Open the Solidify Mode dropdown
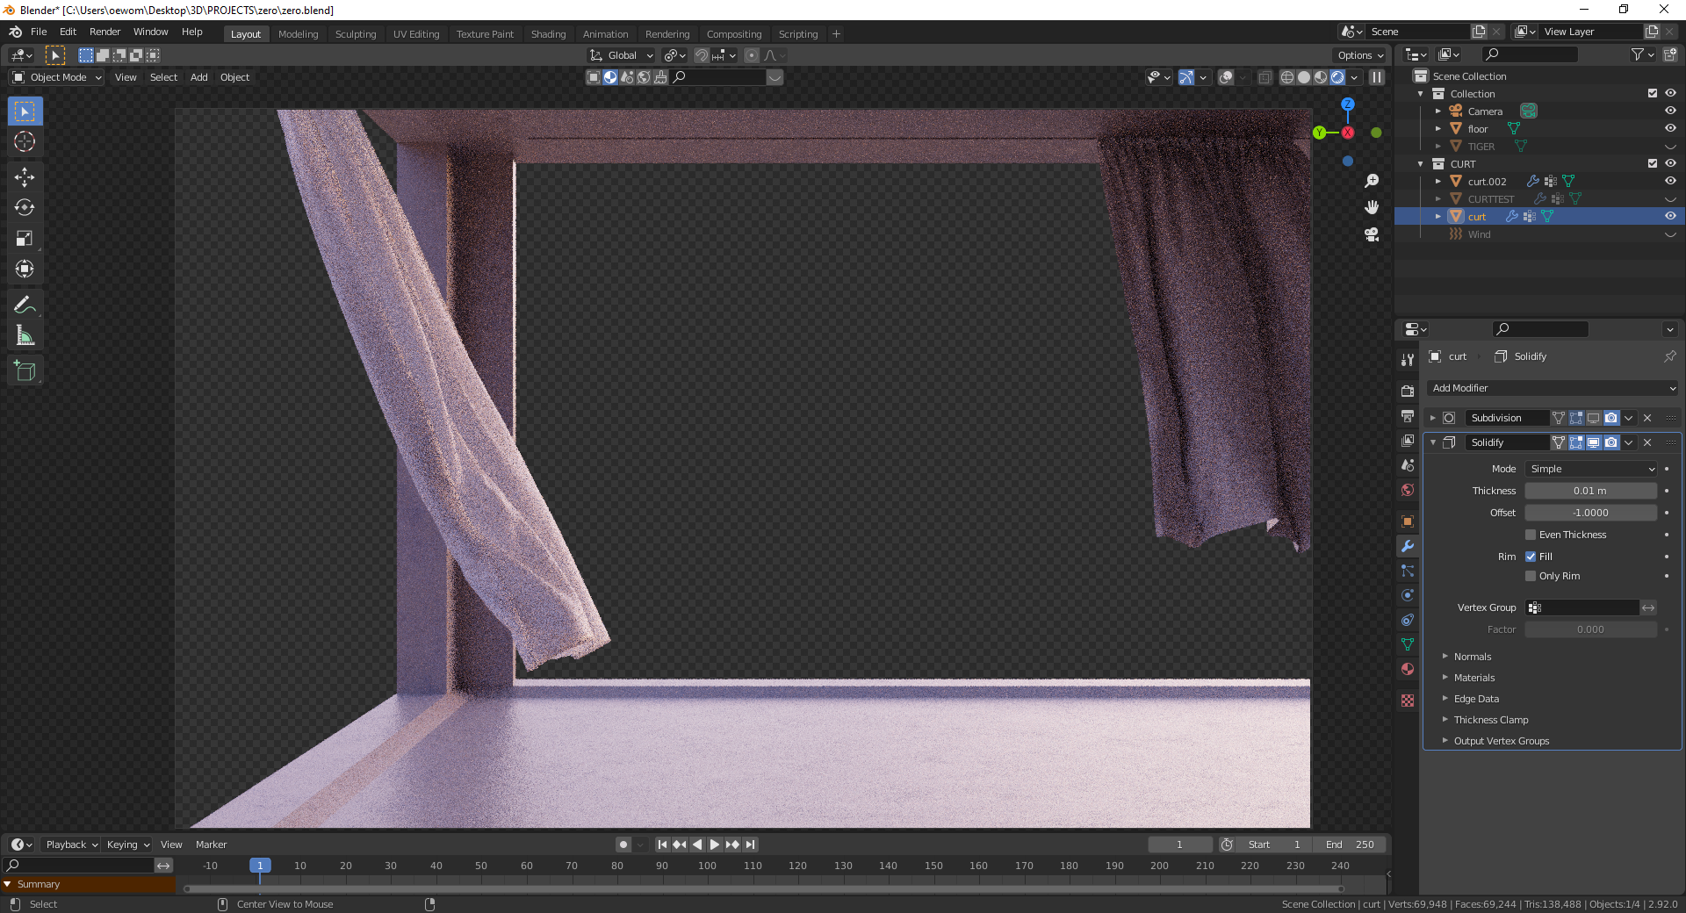 click(1591, 469)
